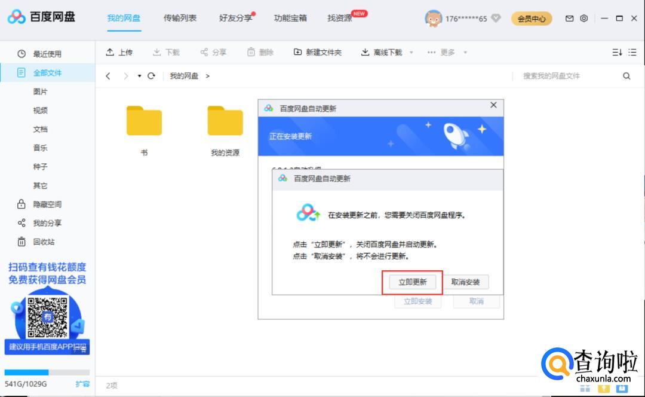
Task: Click the 下载 download button
Action: (x=166, y=52)
